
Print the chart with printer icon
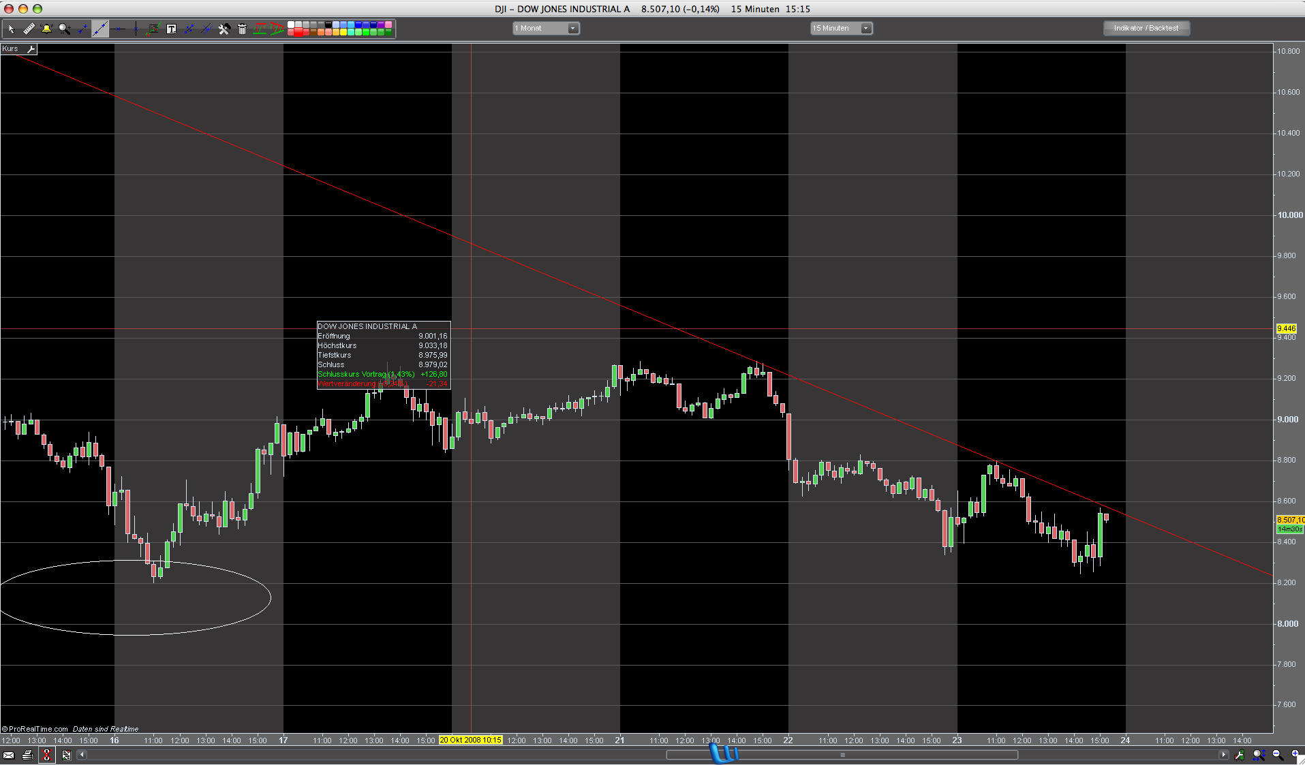coord(28,755)
